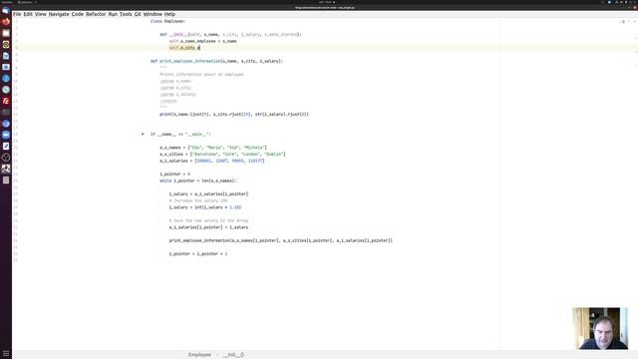Open the Edit menu
Screen dimensions: 638x359
(28, 14)
